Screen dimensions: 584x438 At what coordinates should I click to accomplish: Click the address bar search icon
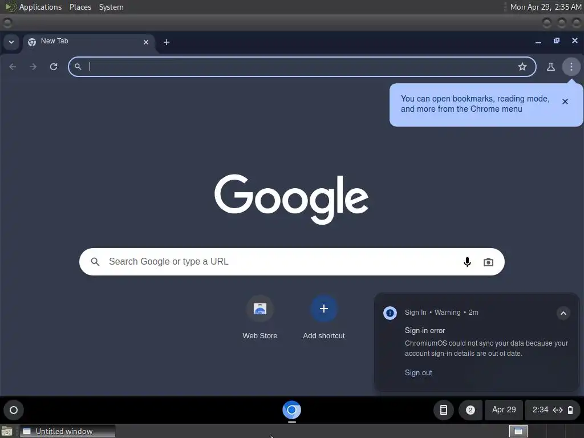pyautogui.click(x=78, y=67)
